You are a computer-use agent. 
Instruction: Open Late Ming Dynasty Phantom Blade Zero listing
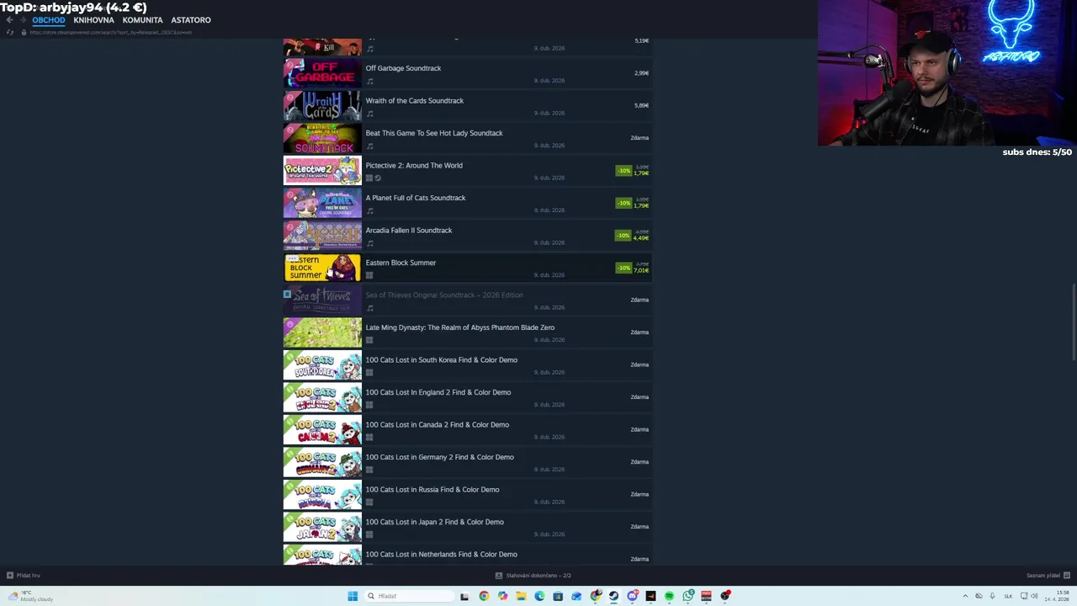460,327
